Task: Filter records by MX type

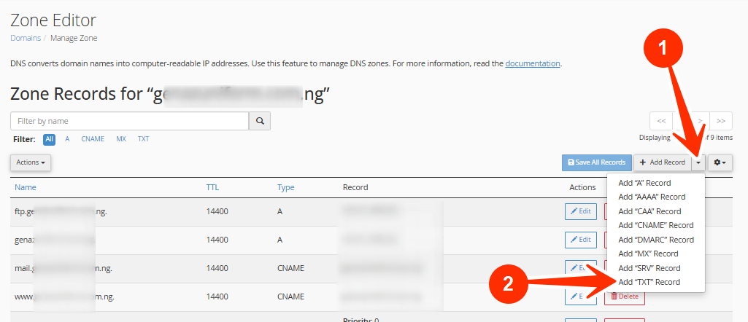Action: click(121, 139)
